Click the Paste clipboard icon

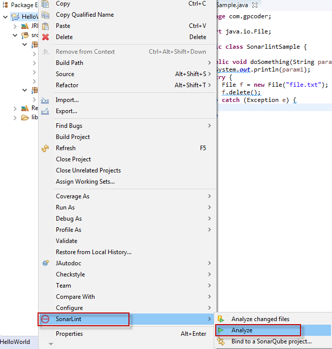(46, 26)
